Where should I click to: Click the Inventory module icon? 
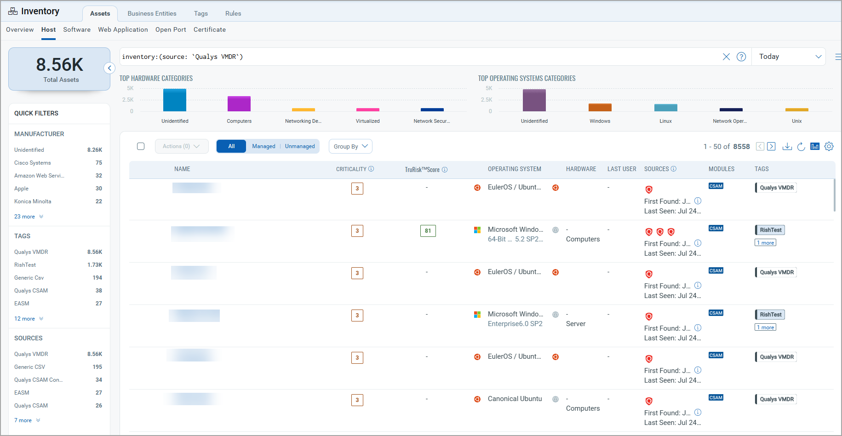tap(13, 11)
